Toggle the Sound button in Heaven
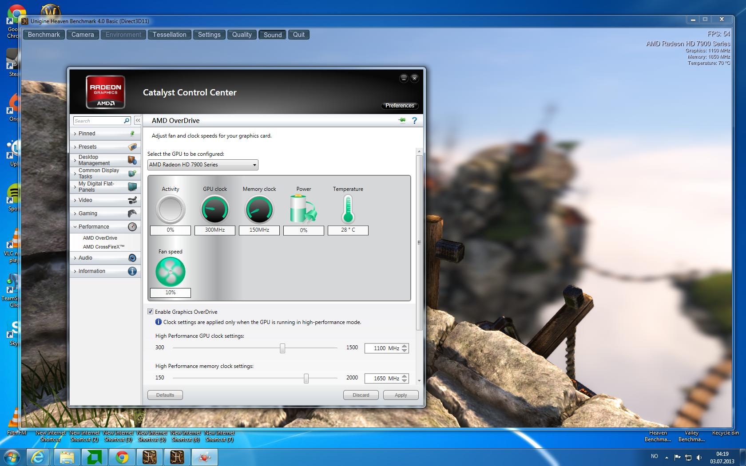The width and height of the screenshot is (746, 466). (273, 35)
